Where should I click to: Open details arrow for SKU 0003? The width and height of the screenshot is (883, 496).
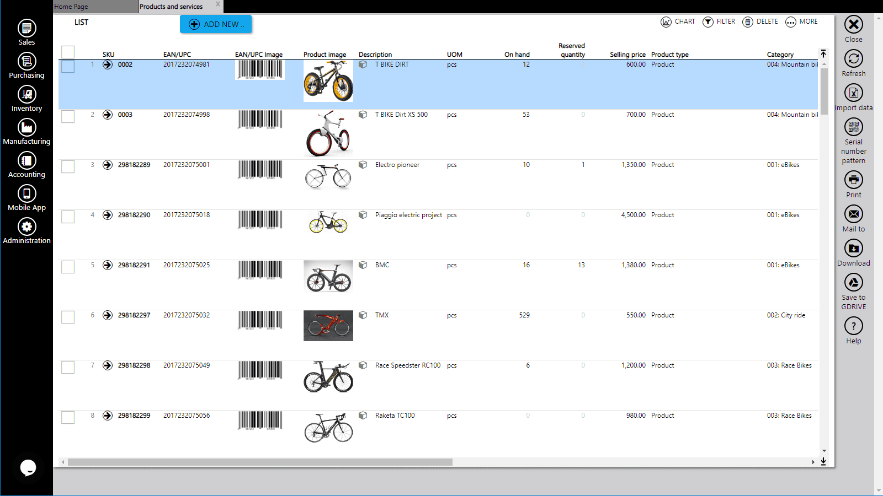[108, 115]
